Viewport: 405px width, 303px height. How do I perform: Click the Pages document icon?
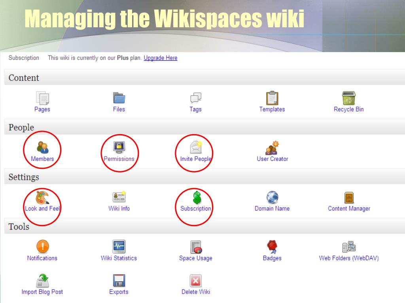(42, 98)
